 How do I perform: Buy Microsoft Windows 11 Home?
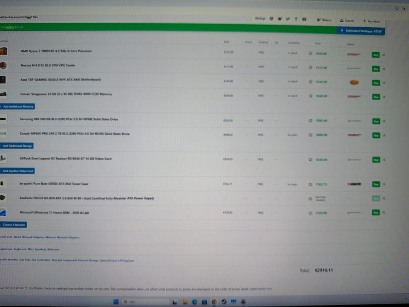click(376, 212)
